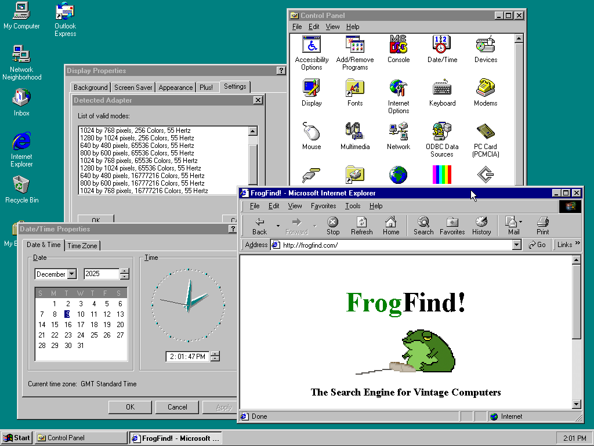This screenshot has width=594, height=446.
Task: Expand the month dropdown showing December
Action: tap(72, 274)
